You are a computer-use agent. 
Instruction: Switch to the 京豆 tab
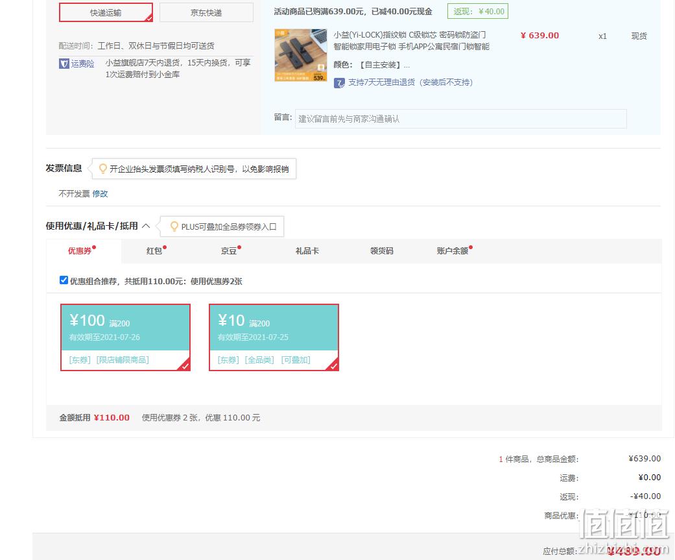click(x=230, y=250)
